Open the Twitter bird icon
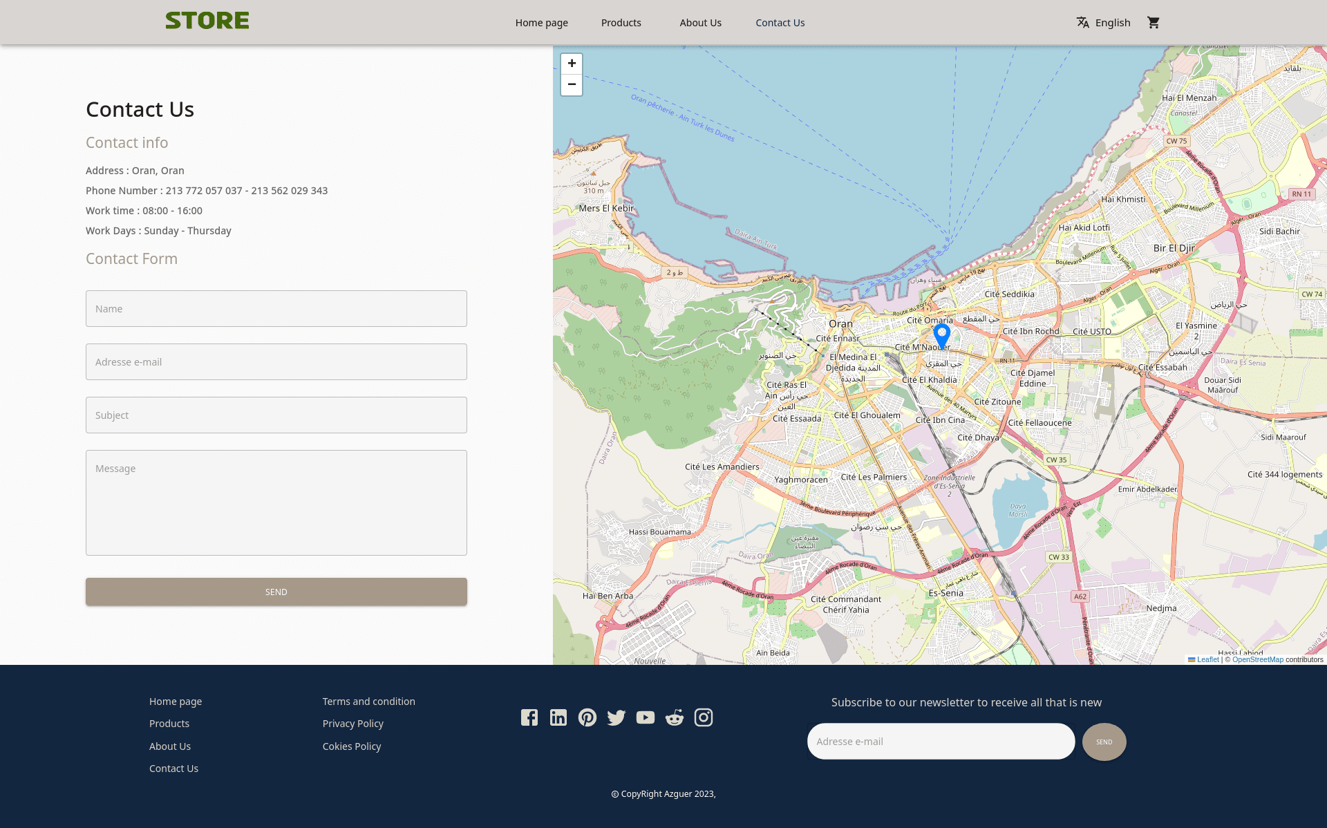Screen dimensions: 1327x828 (617, 717)
